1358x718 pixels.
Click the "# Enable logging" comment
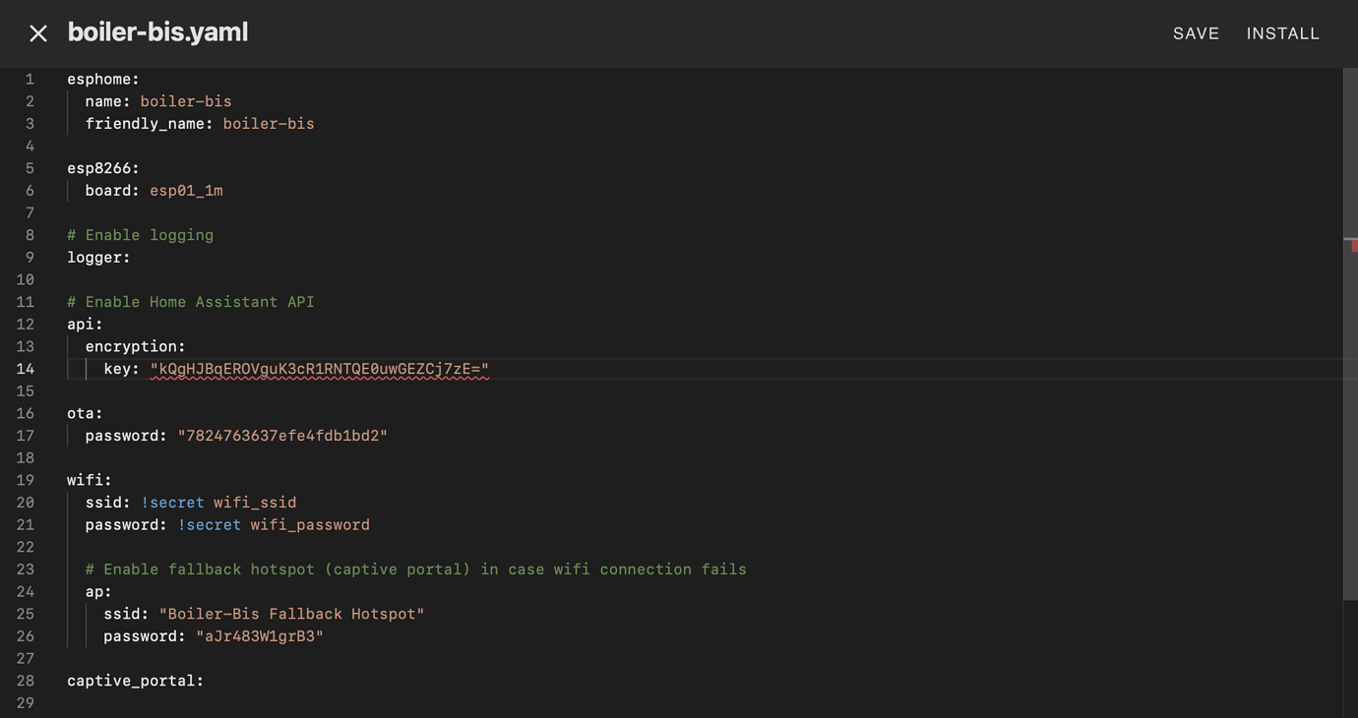[140, 235]
